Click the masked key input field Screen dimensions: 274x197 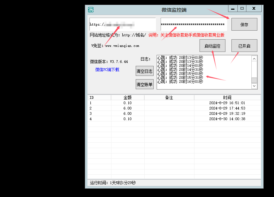pyautogui.click(x=194, y=24)
